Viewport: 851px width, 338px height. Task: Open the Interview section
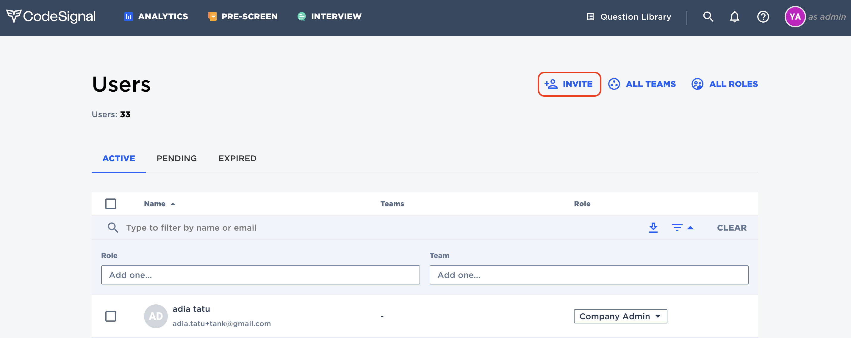point(329,16)
